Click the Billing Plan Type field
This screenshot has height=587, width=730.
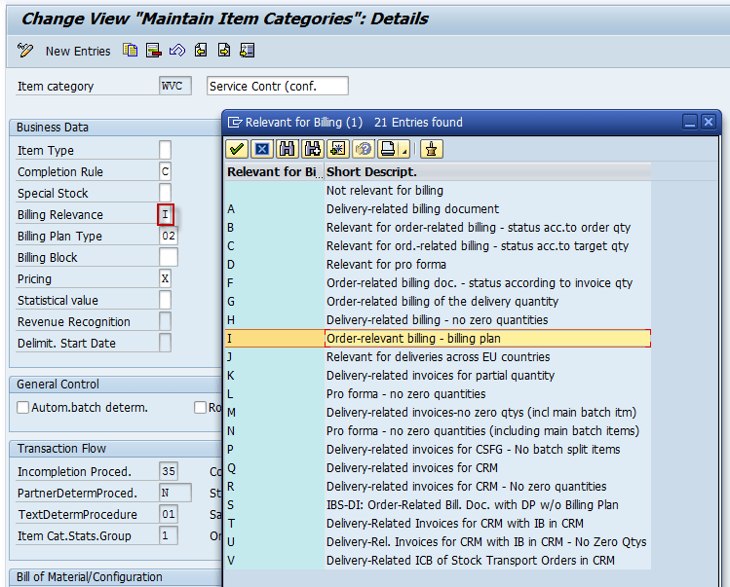point(169,236)
